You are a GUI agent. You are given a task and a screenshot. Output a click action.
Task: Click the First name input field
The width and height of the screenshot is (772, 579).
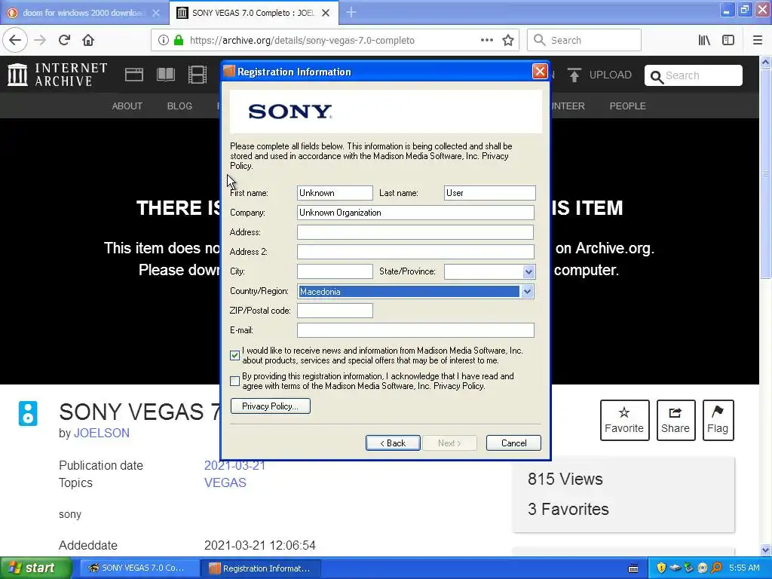335,193
